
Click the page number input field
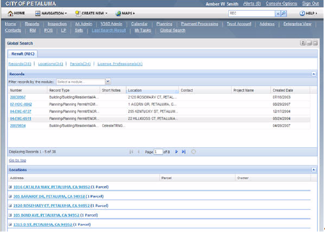pyautogui.click(x=158, y=152)
